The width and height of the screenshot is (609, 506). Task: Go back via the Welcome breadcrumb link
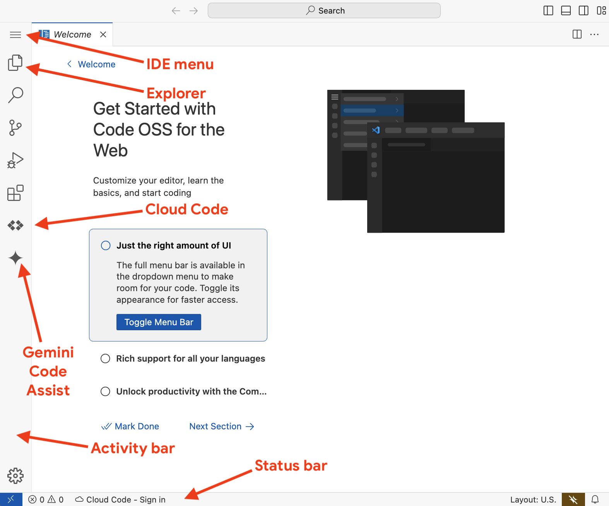tap(91, 64)
